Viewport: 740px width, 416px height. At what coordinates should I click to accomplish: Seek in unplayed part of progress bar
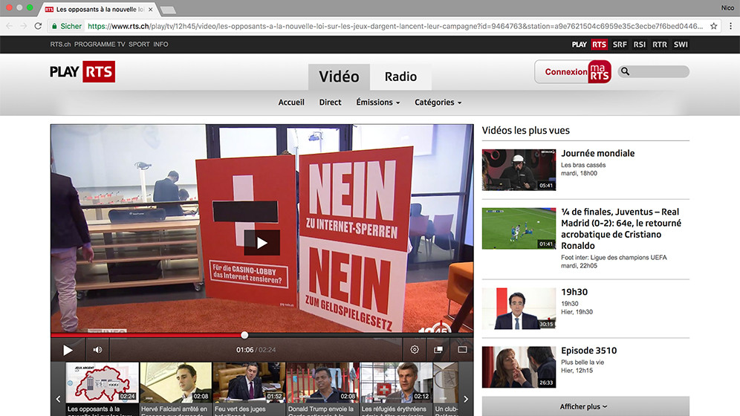point(359,335)
